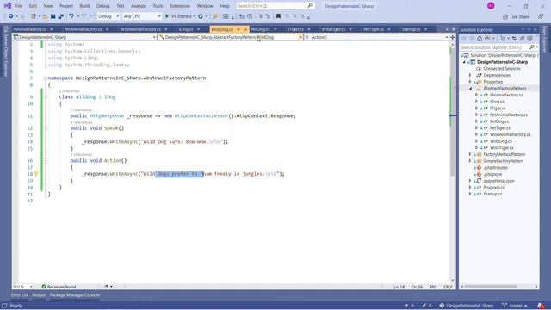Click Collapse All icon in Solution Explorer

[523, 39]
